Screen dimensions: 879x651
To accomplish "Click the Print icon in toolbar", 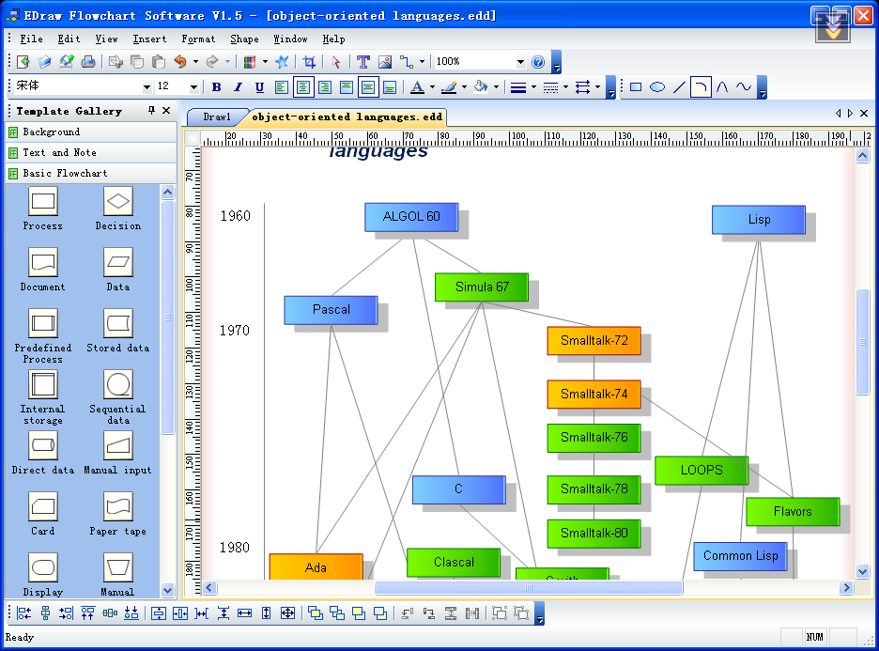I will (x=88, y=62).
